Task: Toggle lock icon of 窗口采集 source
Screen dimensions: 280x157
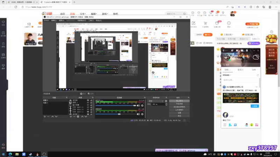Action: (91, 105)
